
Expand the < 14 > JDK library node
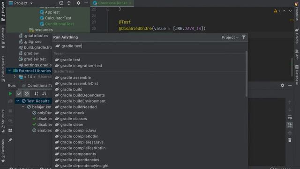[x=15, y=77]
